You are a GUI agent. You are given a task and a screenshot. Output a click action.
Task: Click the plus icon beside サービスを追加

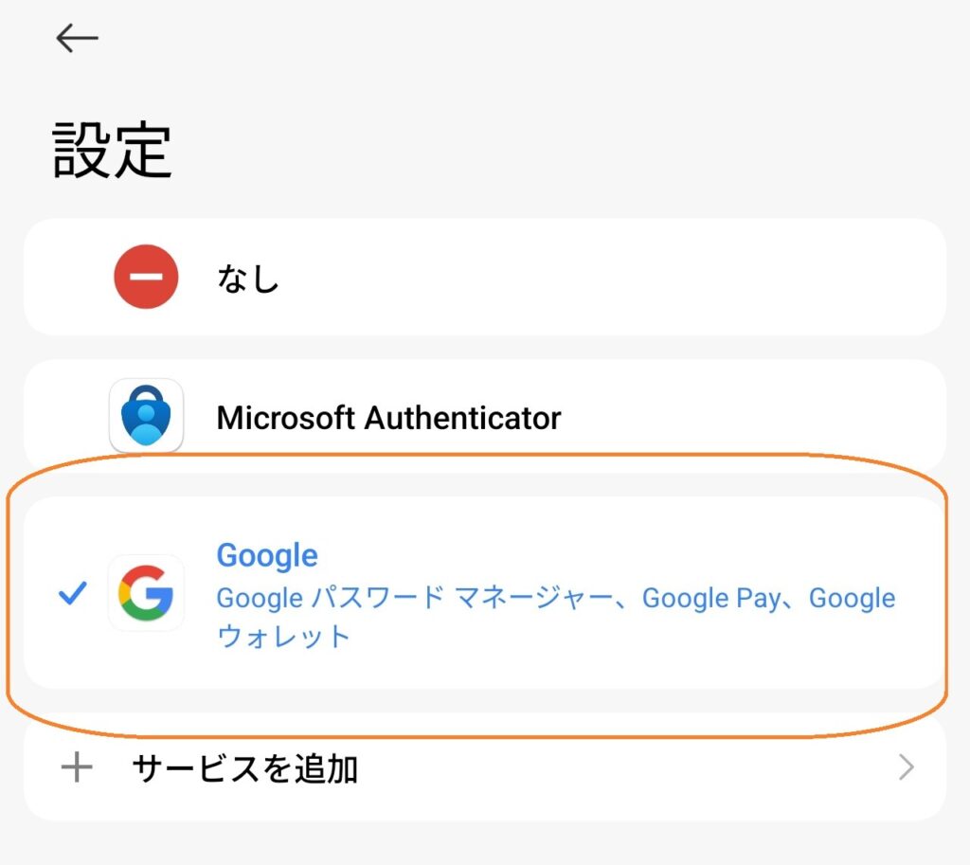click(76, 767)
